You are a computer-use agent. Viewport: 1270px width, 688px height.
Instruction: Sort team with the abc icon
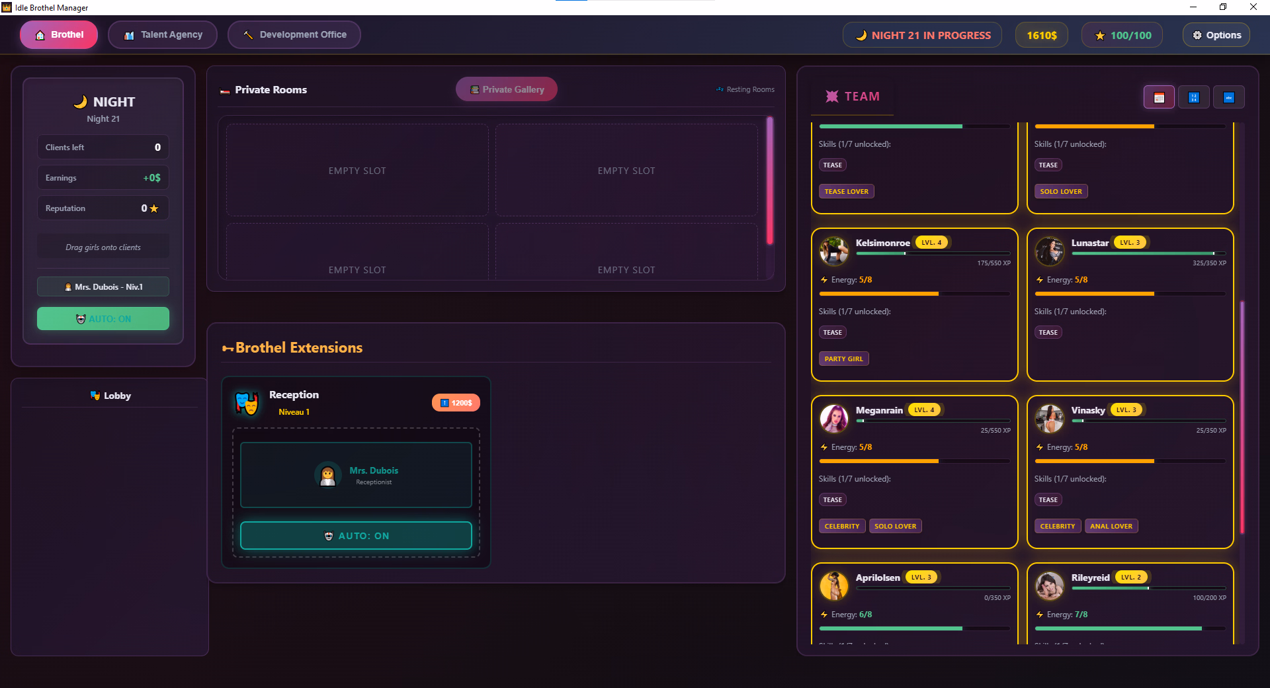[1229, 97]
